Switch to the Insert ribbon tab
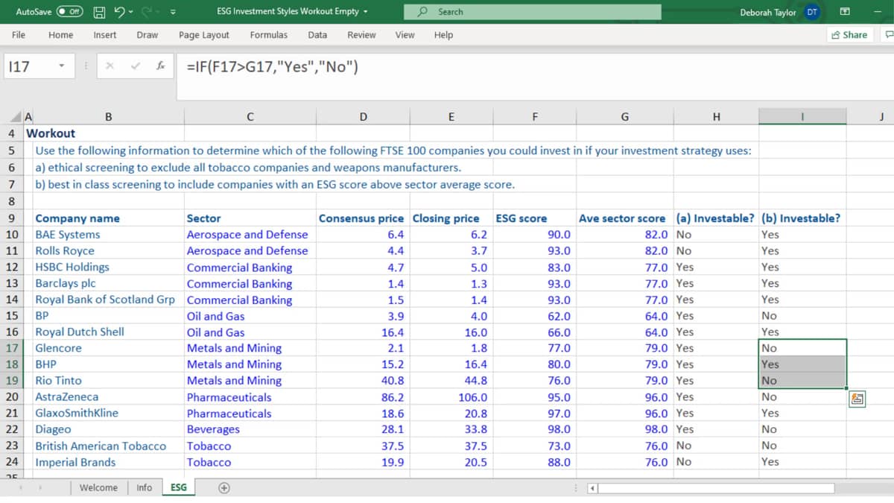This screenshot has width=894, height=503. (105, 35)
